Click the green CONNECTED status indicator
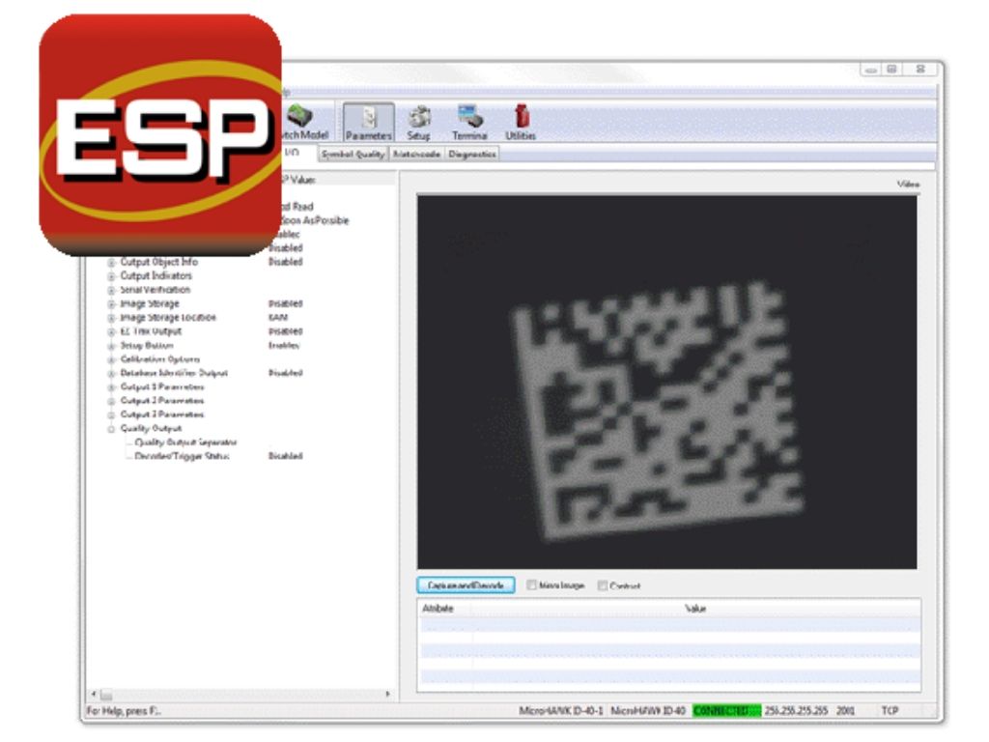 tap(726, 710)
